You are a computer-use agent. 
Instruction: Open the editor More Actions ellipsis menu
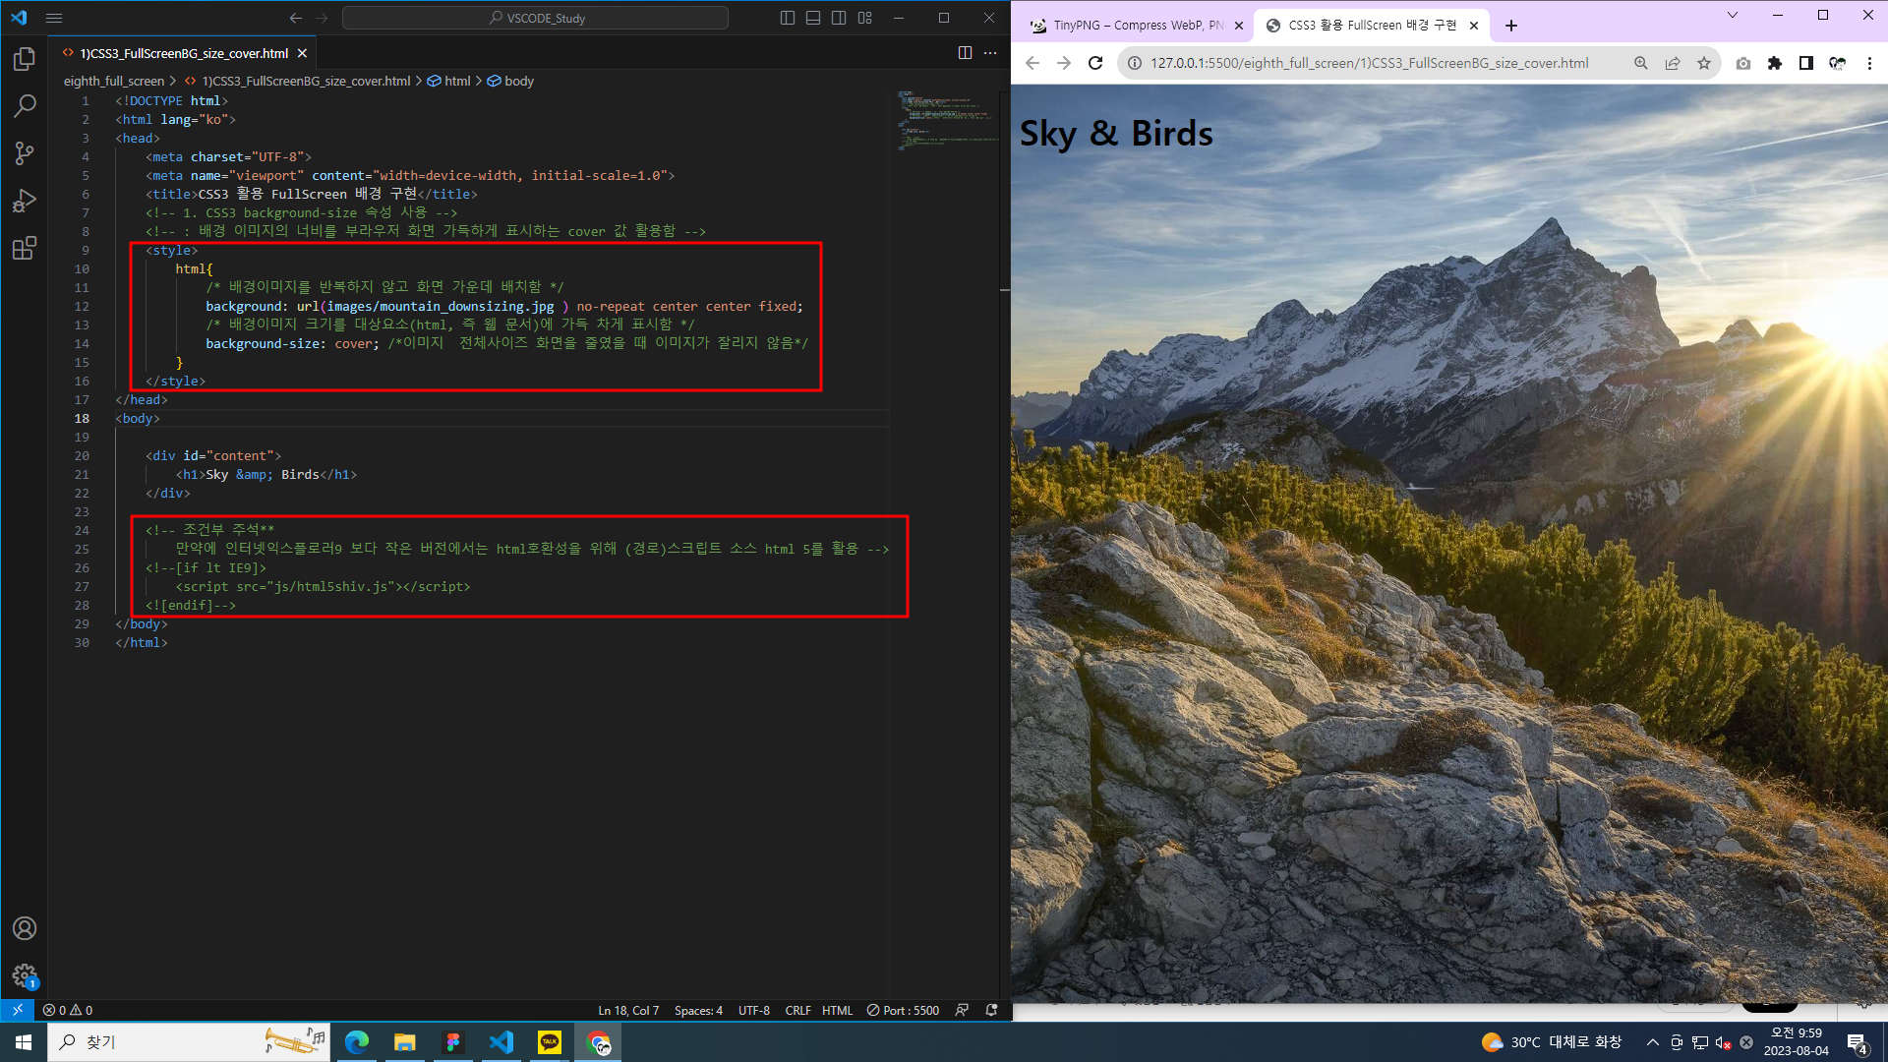pos(990,53)
